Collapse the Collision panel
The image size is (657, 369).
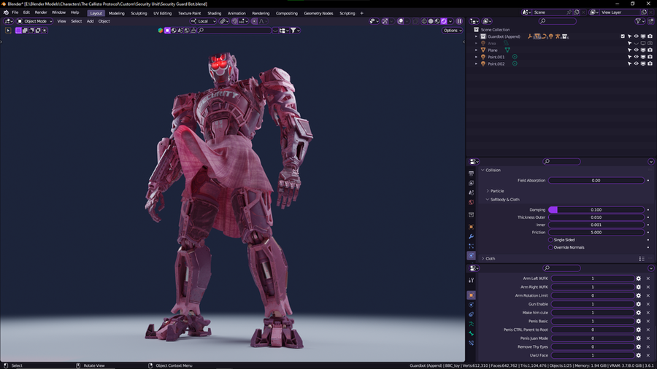coord(483,170)
